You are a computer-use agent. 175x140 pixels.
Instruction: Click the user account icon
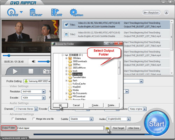(166, 13)
